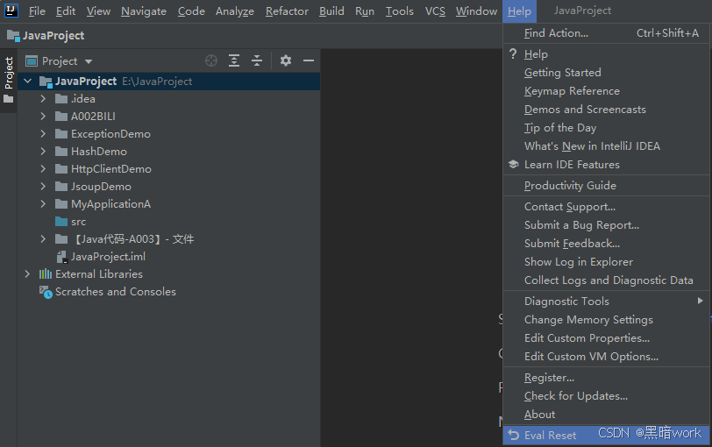Viewport: 712px width, 447px height.
Task: Click the Project side tab
Action: 9,80
